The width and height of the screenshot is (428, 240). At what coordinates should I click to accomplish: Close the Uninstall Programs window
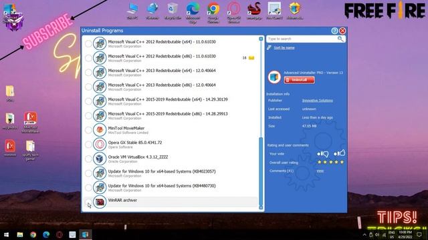[x=342, y=31]
